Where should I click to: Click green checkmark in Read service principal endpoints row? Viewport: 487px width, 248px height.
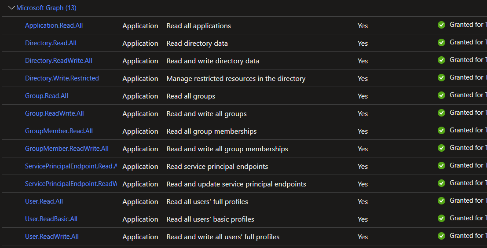coord(441,165)
